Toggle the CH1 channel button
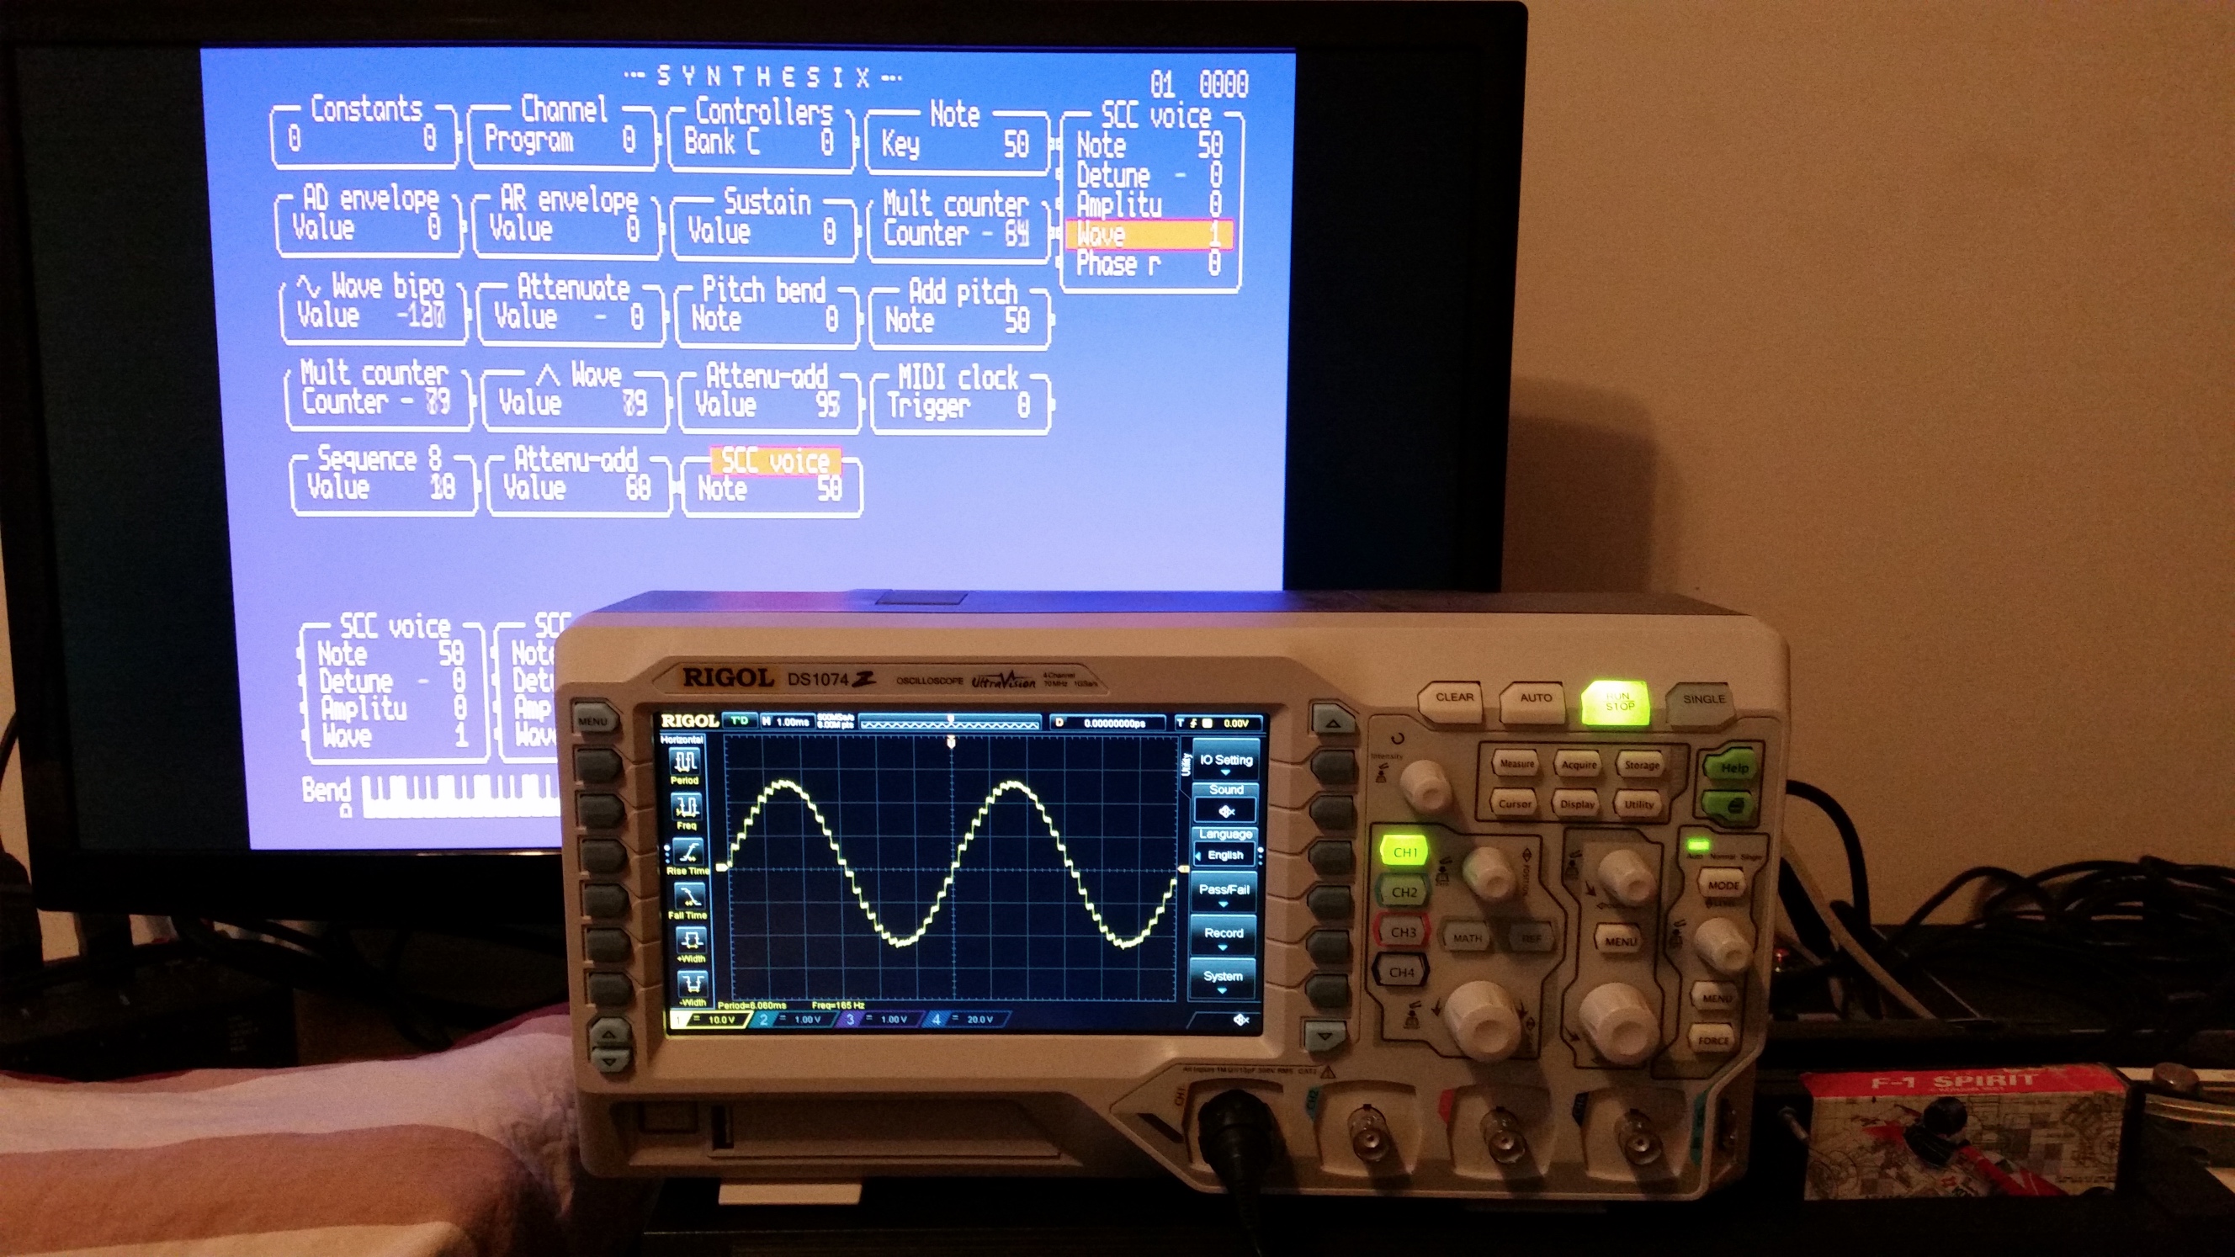 pos(1404,851)
